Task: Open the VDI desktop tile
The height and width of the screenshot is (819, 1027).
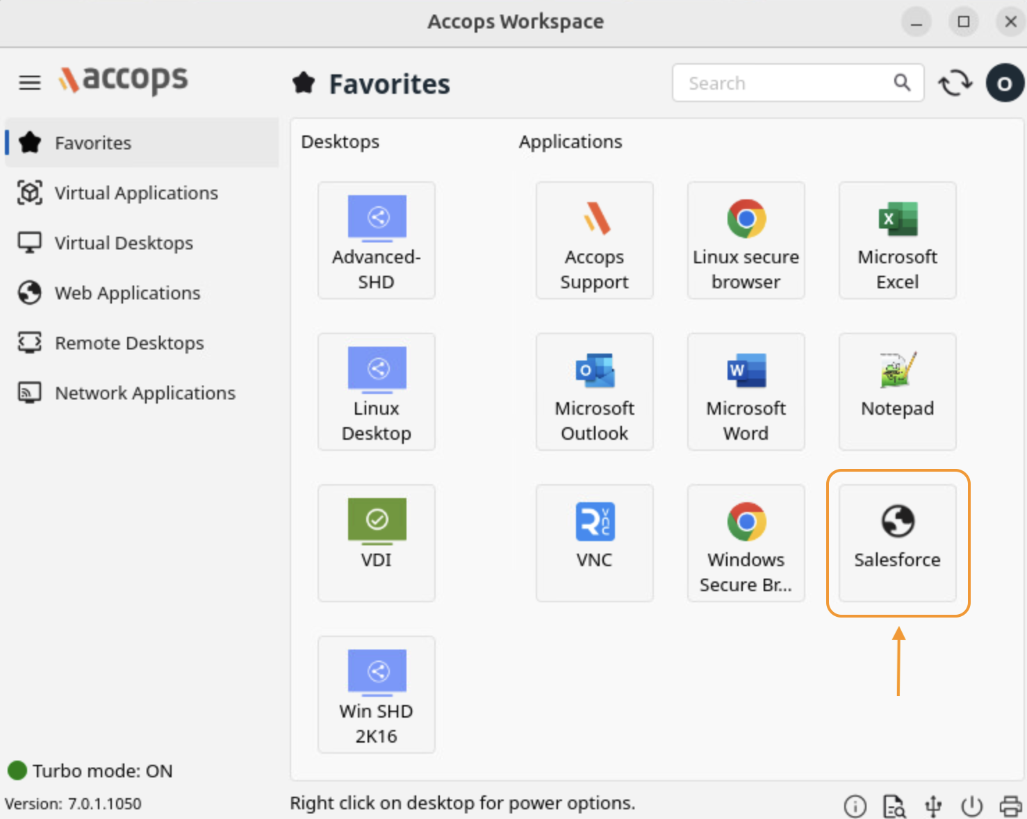Action: (376, 543)
